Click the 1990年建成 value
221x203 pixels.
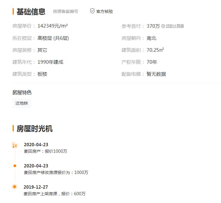(x=50, y=62)
